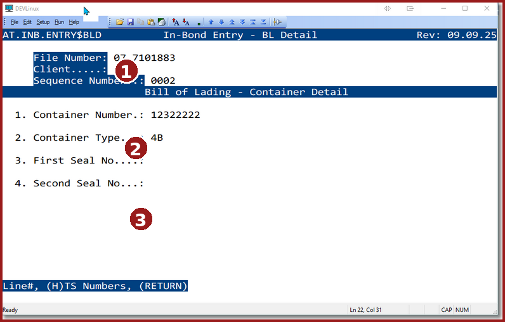Open the File menu
Viewport: 505px width, 322px height.
click(14, 22)
